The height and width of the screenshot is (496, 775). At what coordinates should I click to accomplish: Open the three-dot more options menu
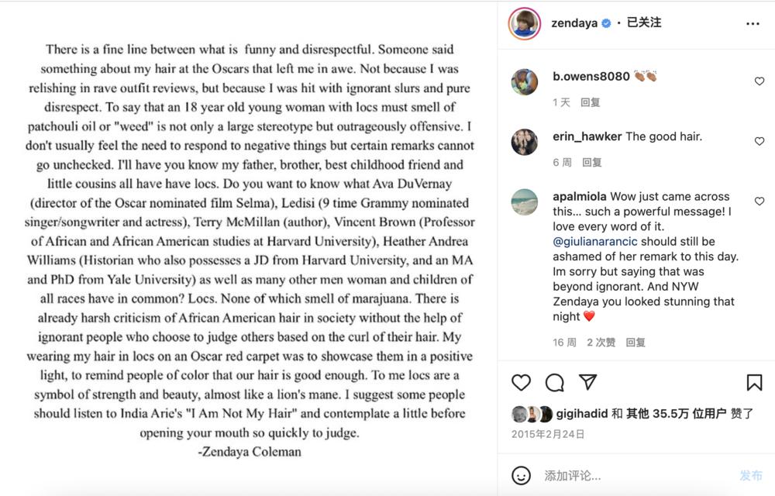click(753, 24)
